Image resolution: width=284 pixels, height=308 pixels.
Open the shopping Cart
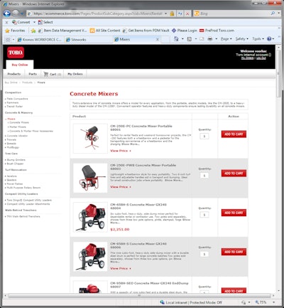coord(53,74)
